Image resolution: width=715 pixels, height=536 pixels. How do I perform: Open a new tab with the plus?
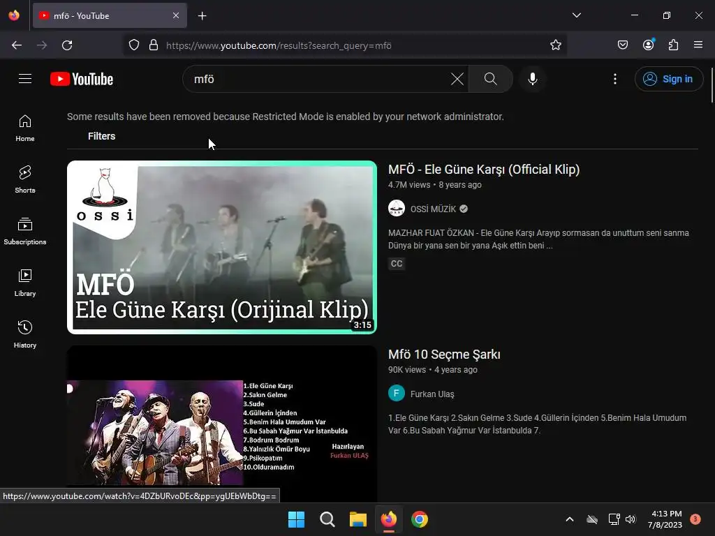[202, 16]
